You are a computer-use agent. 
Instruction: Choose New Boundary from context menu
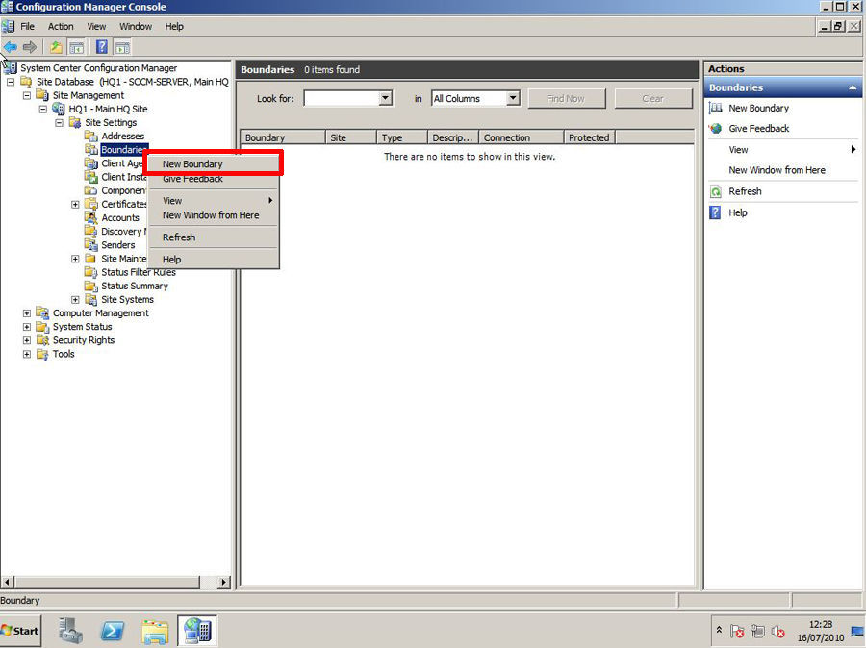point(213,164)
